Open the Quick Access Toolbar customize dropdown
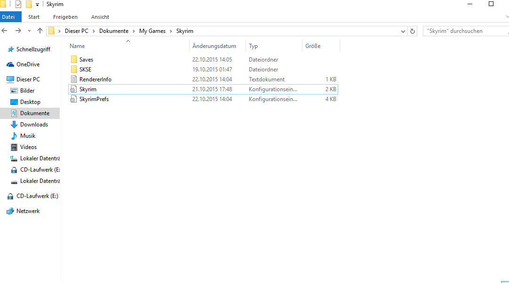This screenshot has height=283, width=509. point(37,5)
